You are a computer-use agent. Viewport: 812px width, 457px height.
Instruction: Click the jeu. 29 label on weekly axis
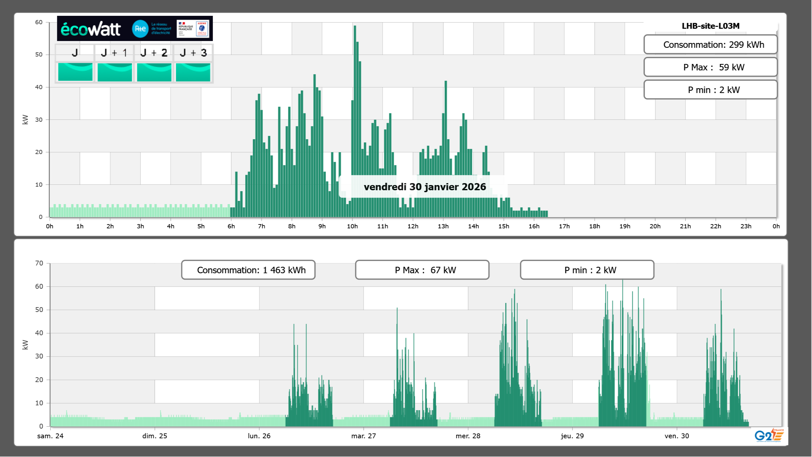tap(572, 436)
